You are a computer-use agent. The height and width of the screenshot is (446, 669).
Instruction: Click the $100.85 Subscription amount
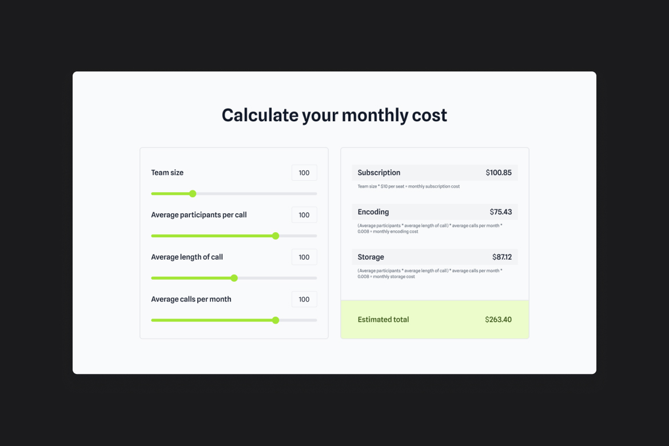[499, 172]
